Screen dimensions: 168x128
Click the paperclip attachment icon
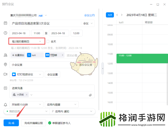pyautogui.click(x=90, y=95)
